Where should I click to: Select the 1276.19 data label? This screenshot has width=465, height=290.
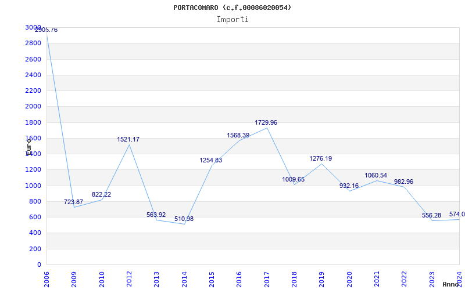pos(321,158)
